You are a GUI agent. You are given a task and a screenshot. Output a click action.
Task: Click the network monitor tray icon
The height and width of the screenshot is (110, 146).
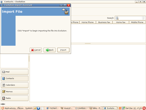(123, 108)
